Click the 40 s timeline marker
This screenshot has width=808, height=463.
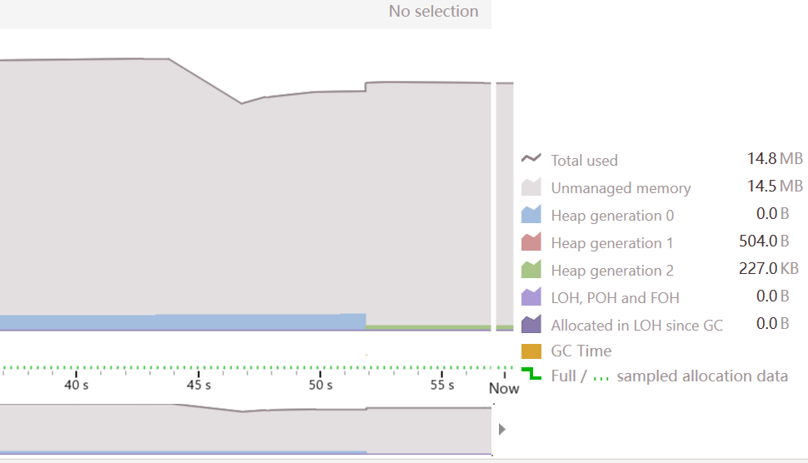(x=77, y=385)
